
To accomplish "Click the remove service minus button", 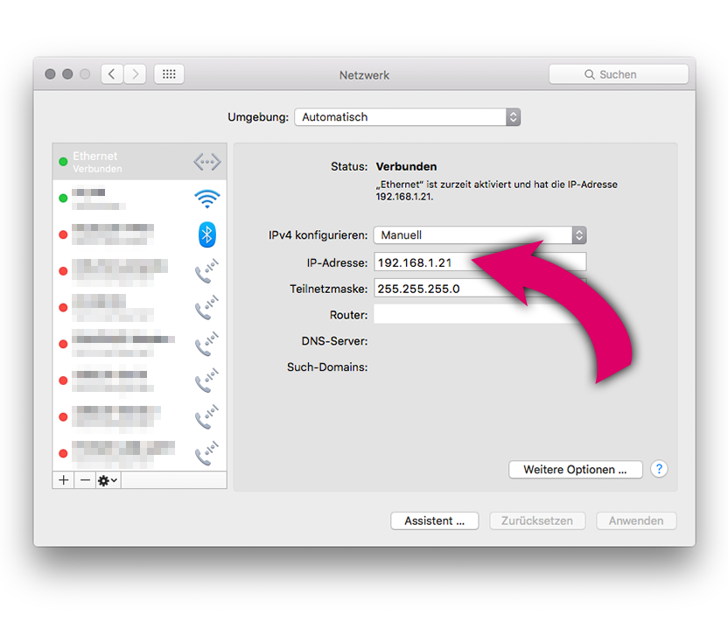I will [85, 480].
